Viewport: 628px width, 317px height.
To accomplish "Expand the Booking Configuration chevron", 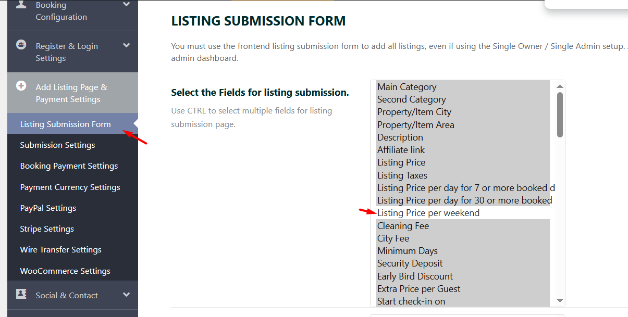I will [x=126, y=5].
